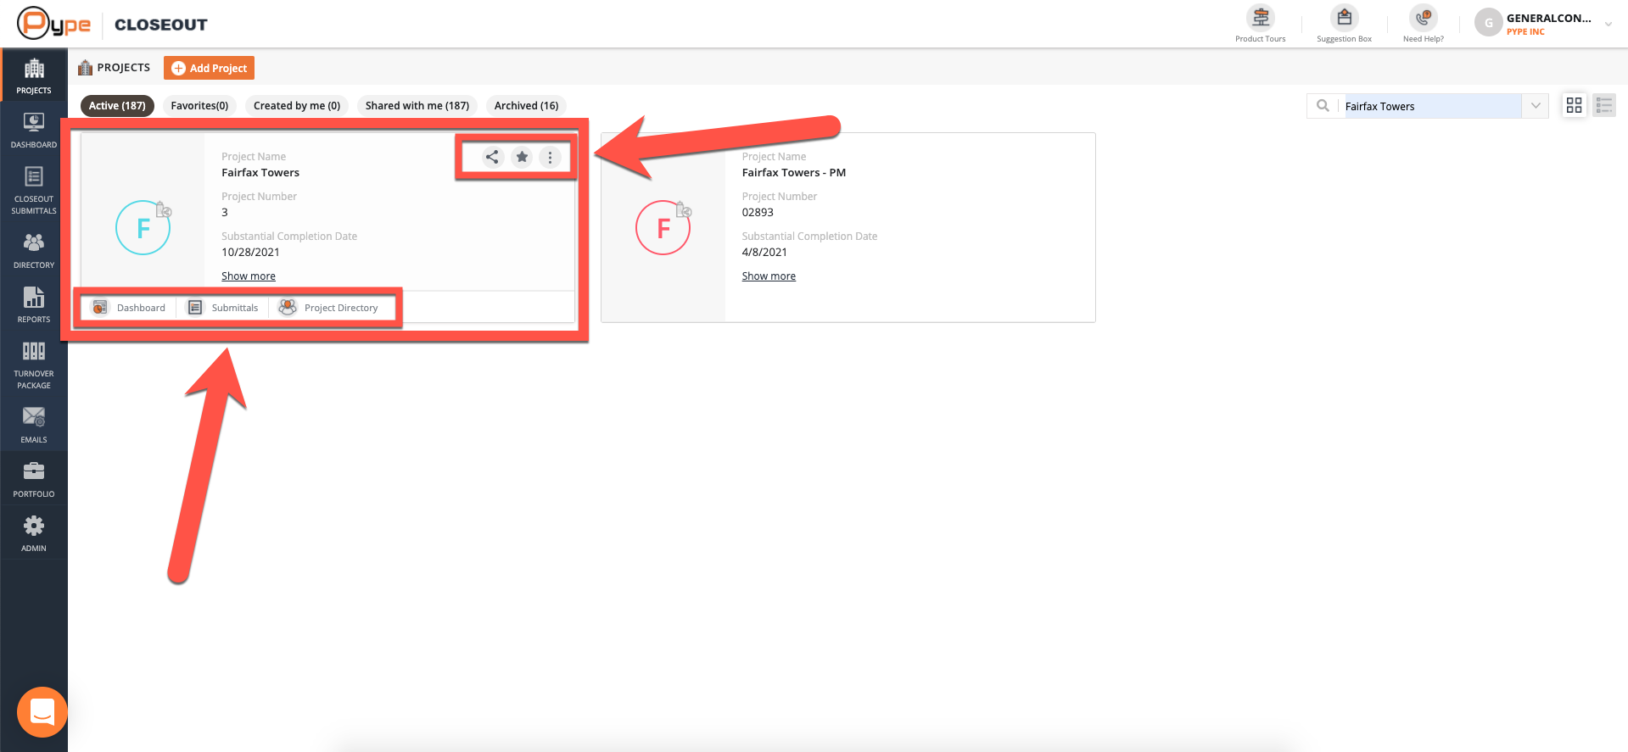The height and width of the screenshot is (752, 1628).
Task: Open Turnover Package in the sidebar
Action: (x=34, y=365)
